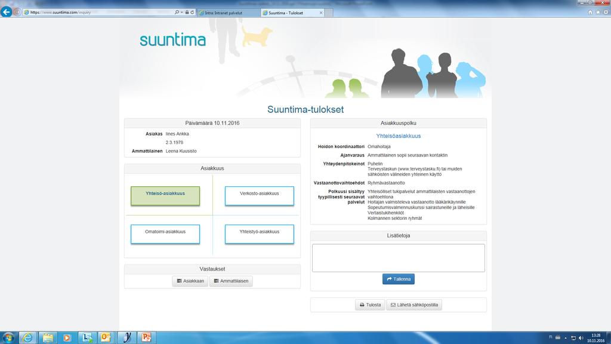Refresh the page with the reload icon

[x=192, y=12]
